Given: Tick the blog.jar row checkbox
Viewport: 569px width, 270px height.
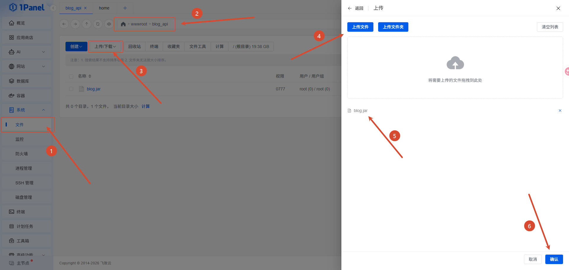Looking at the screenshot, I should coord(71,89).
